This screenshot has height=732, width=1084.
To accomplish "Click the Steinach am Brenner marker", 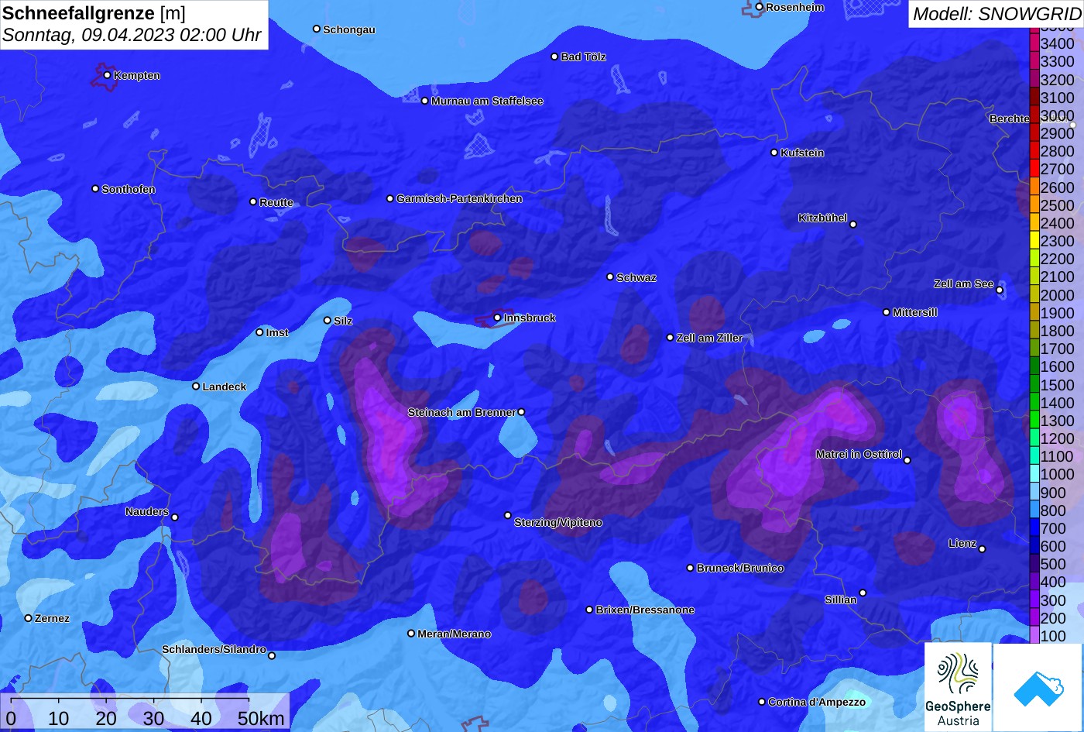I will coord(521,412).
